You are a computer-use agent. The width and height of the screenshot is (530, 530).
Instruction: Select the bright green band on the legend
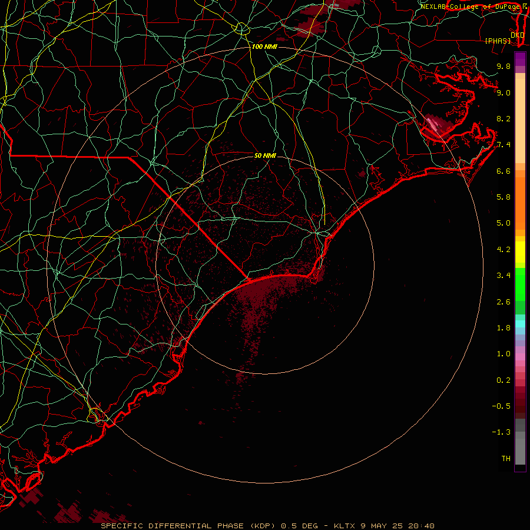click(x=520, y=284)
